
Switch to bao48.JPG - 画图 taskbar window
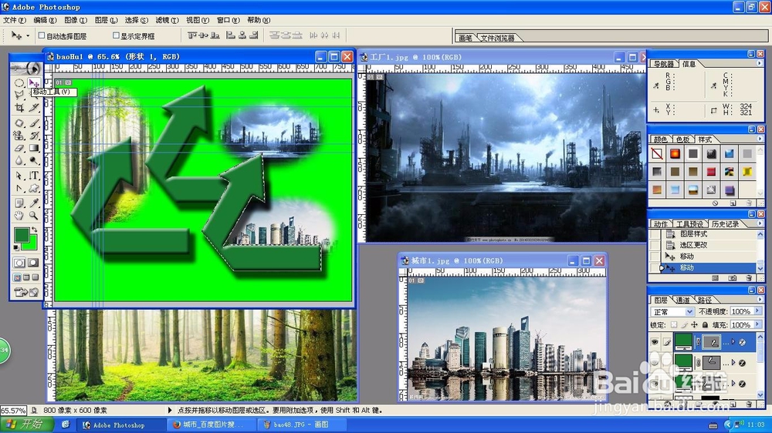(x=301, y=425)
